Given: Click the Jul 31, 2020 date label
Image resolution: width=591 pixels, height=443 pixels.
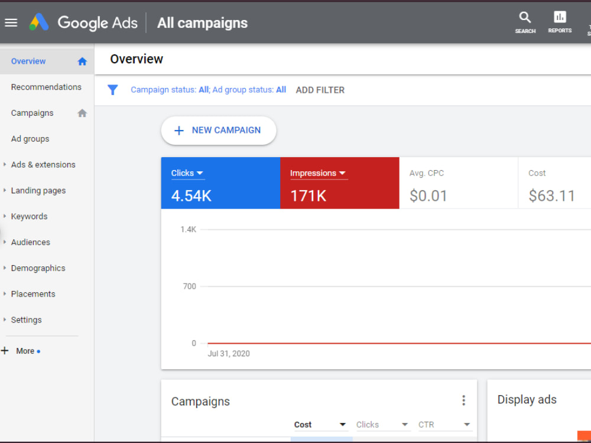Looking at the screenshot, I should point(229,353).
